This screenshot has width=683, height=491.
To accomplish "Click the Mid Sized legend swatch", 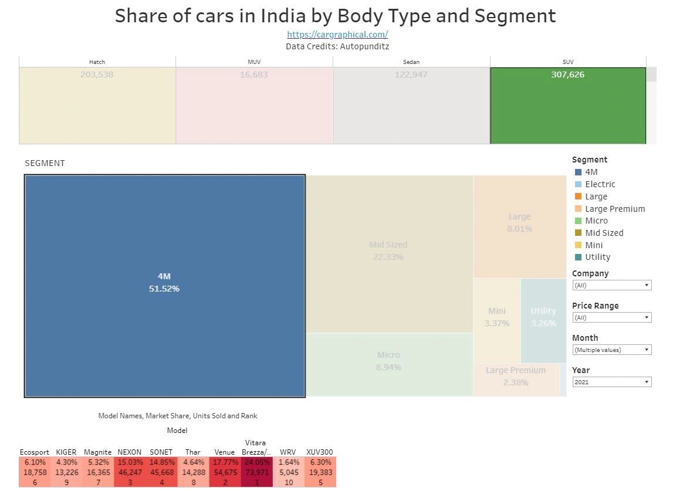I will click(578, 233).
